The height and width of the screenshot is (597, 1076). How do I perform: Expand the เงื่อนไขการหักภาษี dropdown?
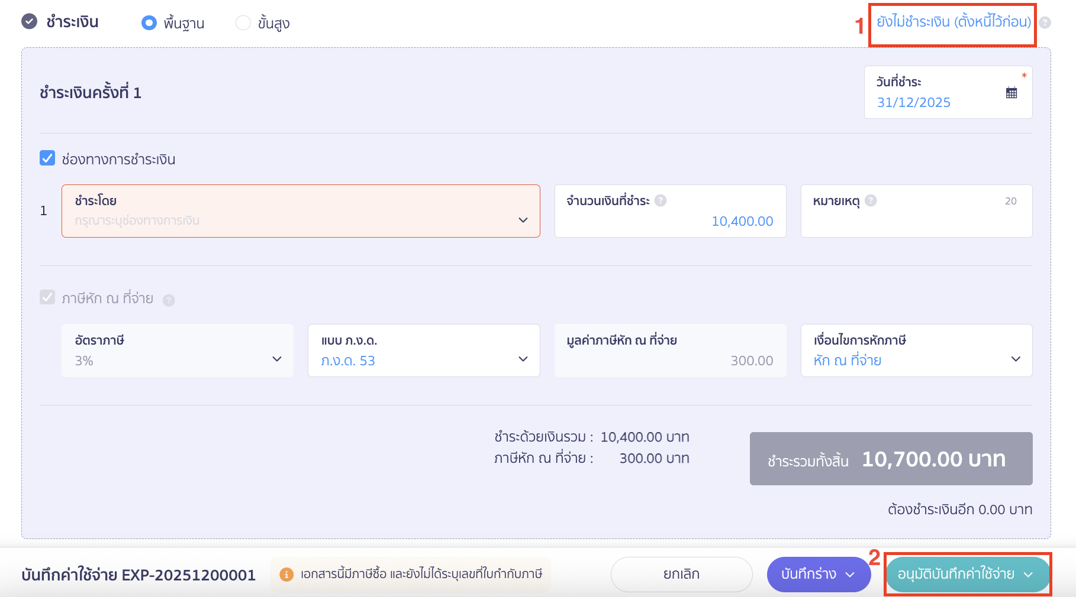(916, 351)
